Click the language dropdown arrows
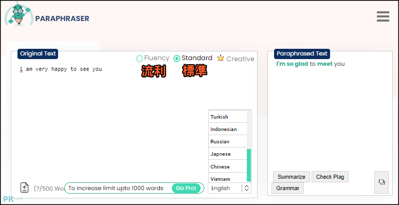The width and height of the screenshot is (399, 205). (x=246, y=188)
